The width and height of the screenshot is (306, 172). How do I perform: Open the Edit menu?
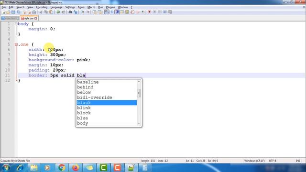[x=11, y=7]
